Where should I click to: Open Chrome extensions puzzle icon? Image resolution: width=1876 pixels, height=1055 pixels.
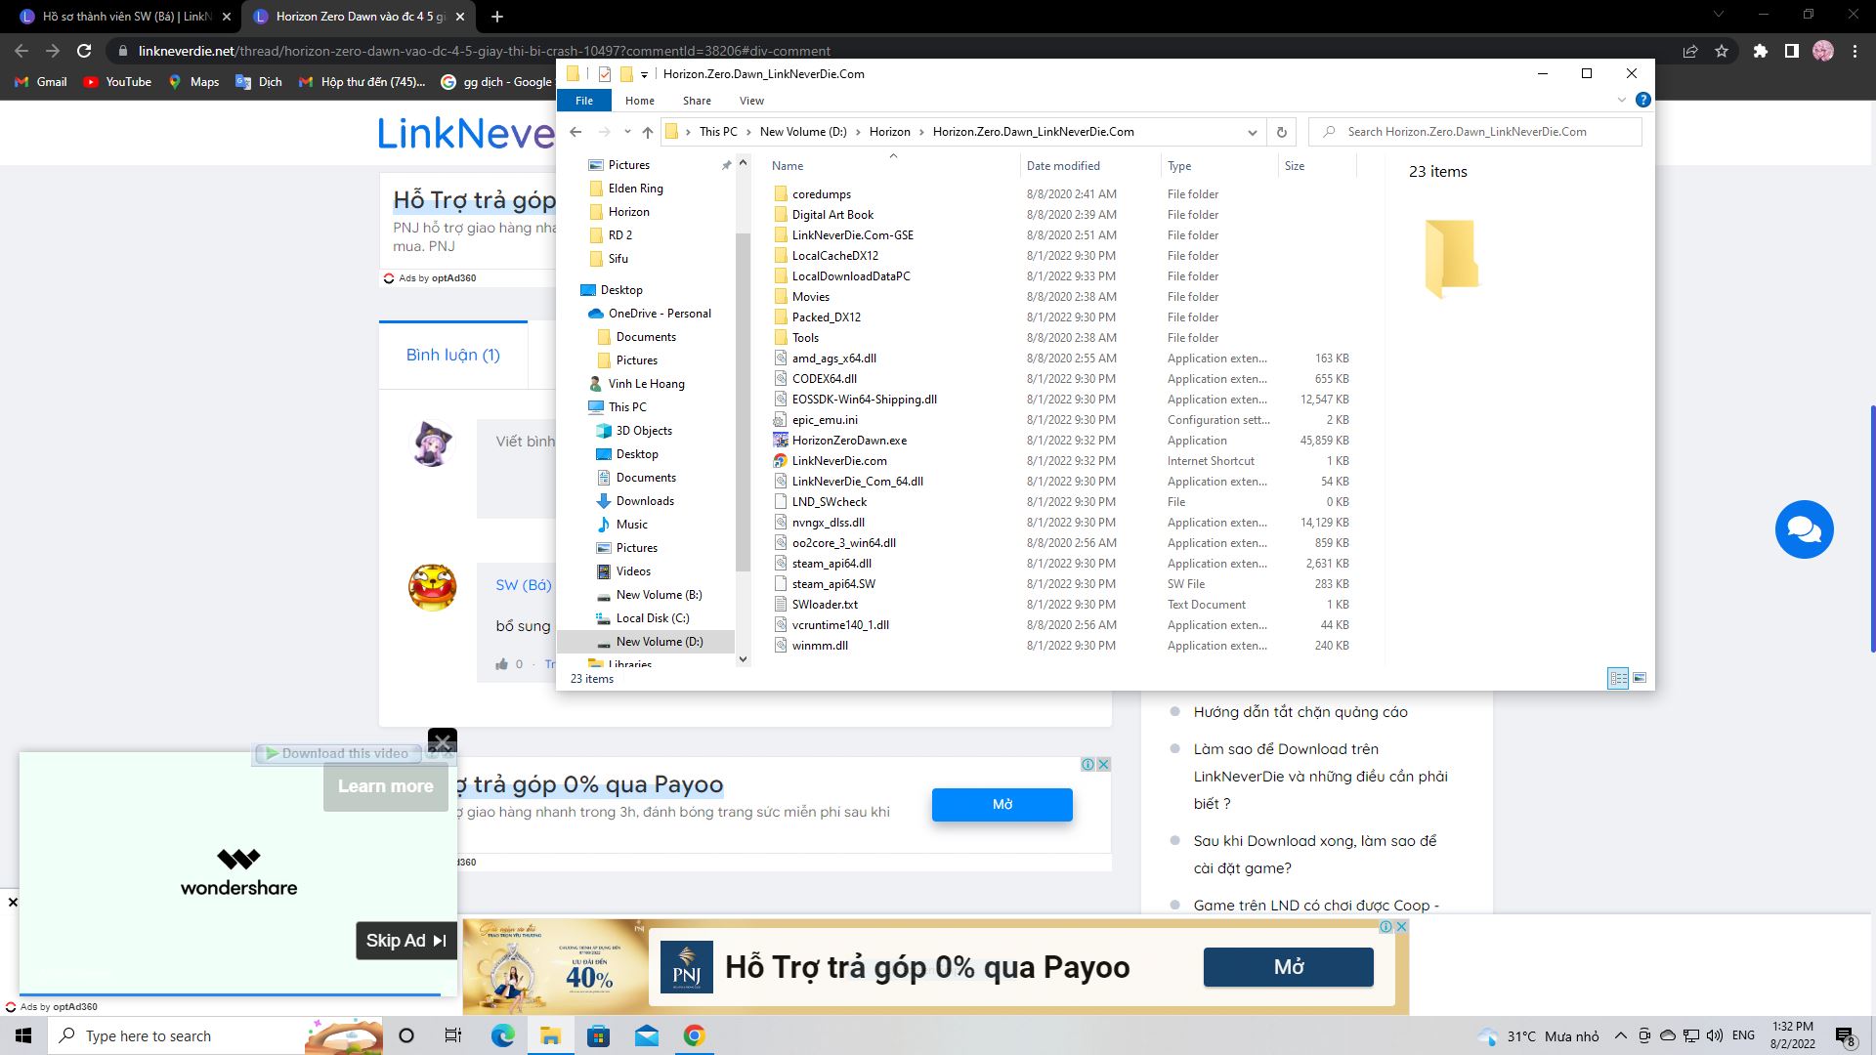pos(1760,51)
